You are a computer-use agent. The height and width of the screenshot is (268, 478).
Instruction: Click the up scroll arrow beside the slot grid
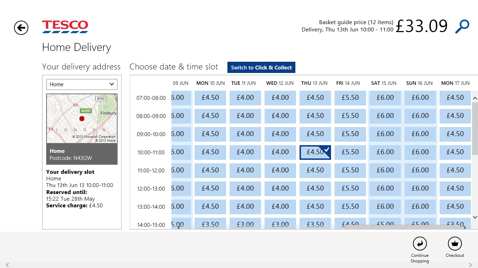(475, 98)
